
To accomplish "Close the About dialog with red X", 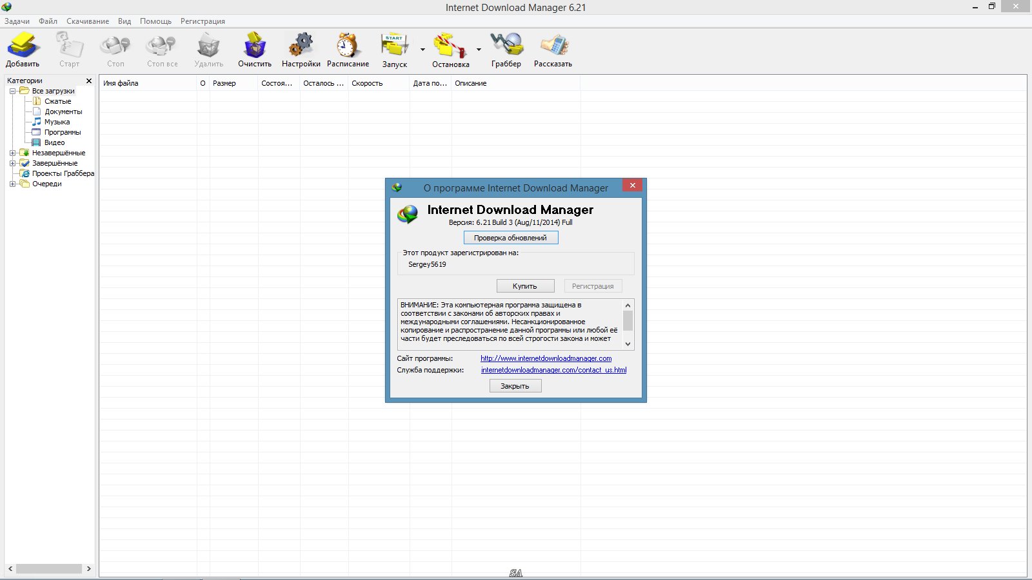I will tap(632, 186).
